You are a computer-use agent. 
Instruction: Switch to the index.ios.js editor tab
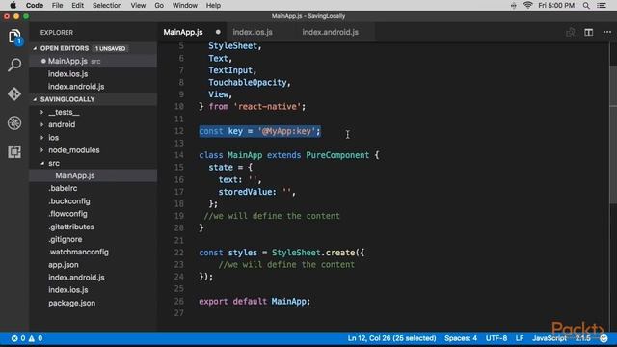click(x=253, y=32)
